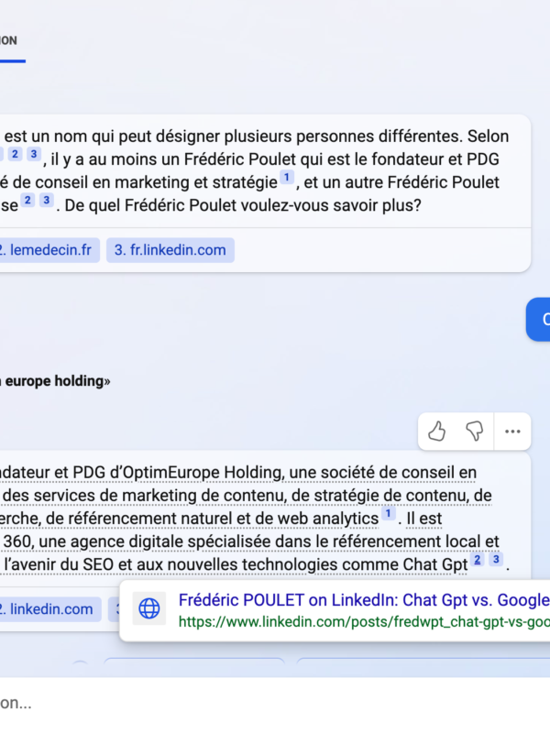Click the globe icon in the link preview
The height and width of the screenshot is (733, 550).
point(148,607)
